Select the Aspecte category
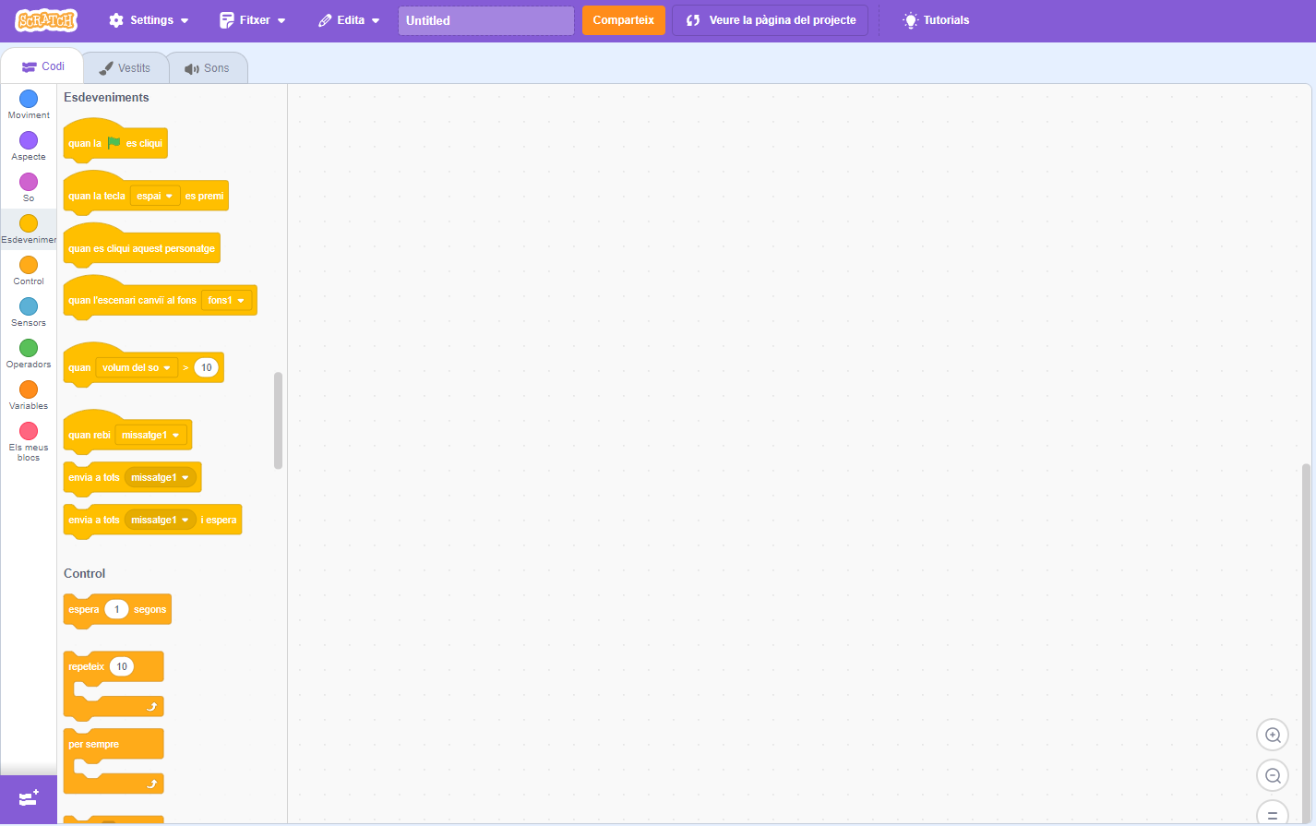The width and height of the screenshot is (1316, 826). click(x=29, y=145)
